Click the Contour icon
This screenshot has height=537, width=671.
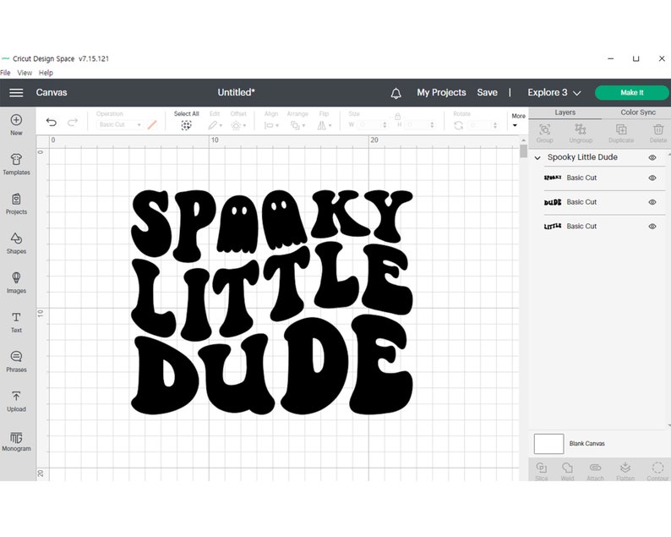tap(657, 467)
